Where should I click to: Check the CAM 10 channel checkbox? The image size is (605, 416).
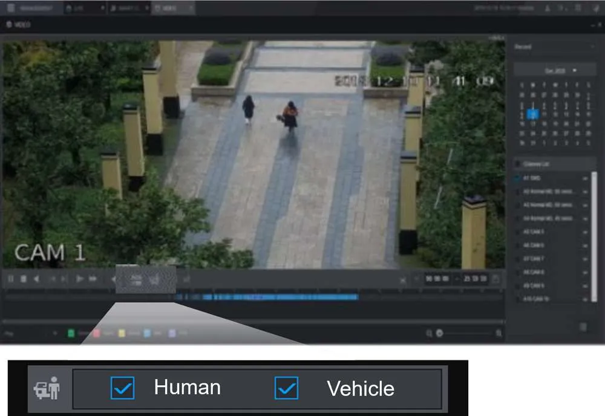click(518, 299)
